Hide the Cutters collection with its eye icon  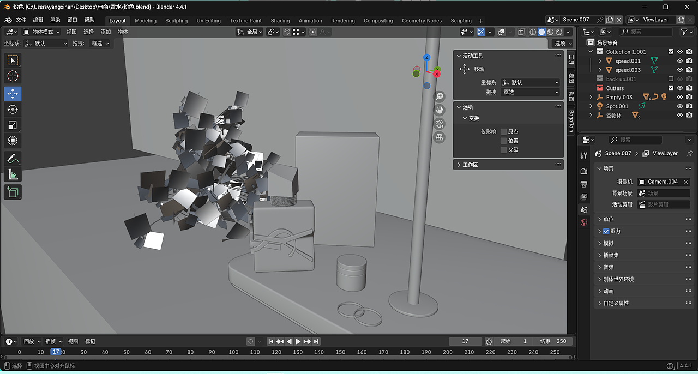coord(679,88)
